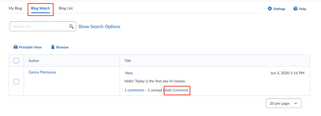
Task: Click into the Search For text field
Action: coord(40,26)
